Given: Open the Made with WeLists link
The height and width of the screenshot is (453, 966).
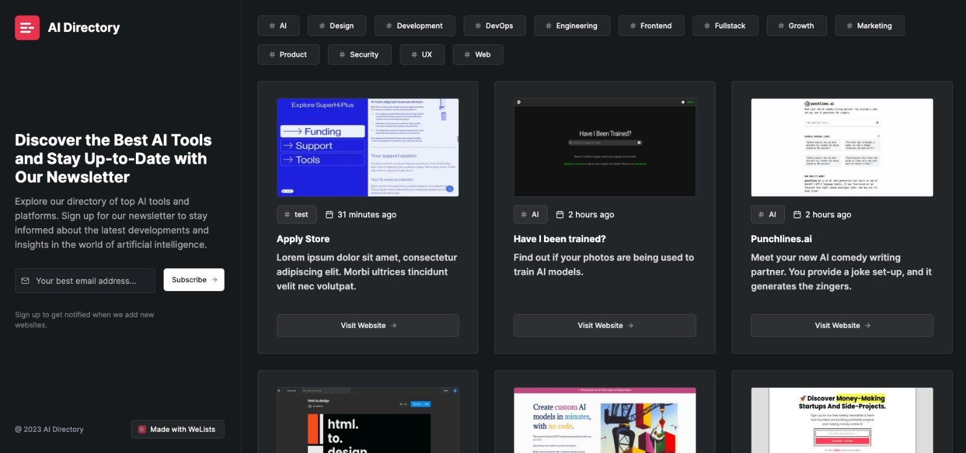Looking at the screenshot, I should (178, 429).
